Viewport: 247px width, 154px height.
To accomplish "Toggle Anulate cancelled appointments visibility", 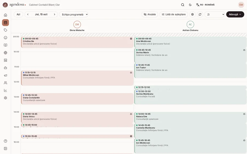I will coord(150,14).
